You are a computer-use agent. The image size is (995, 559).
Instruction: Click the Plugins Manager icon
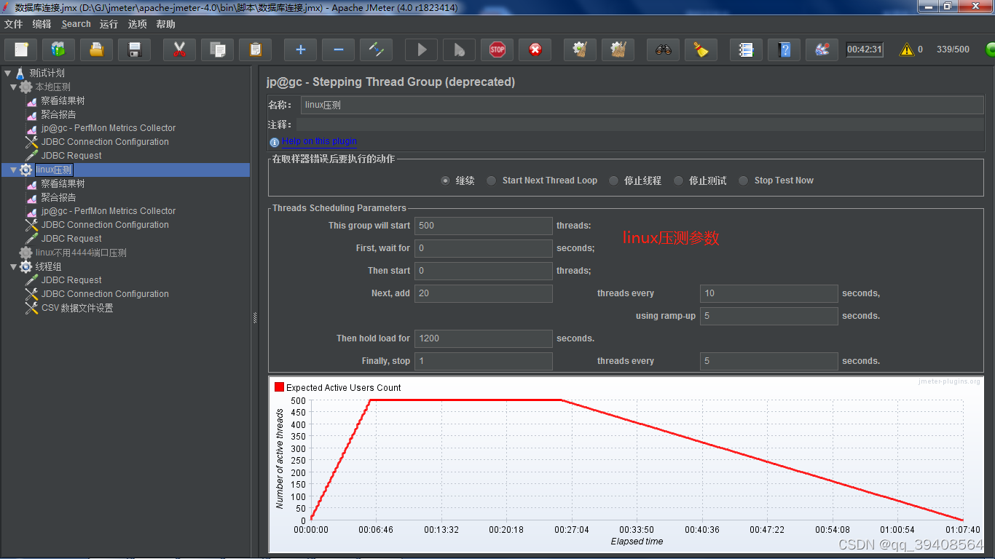[822, 49]
